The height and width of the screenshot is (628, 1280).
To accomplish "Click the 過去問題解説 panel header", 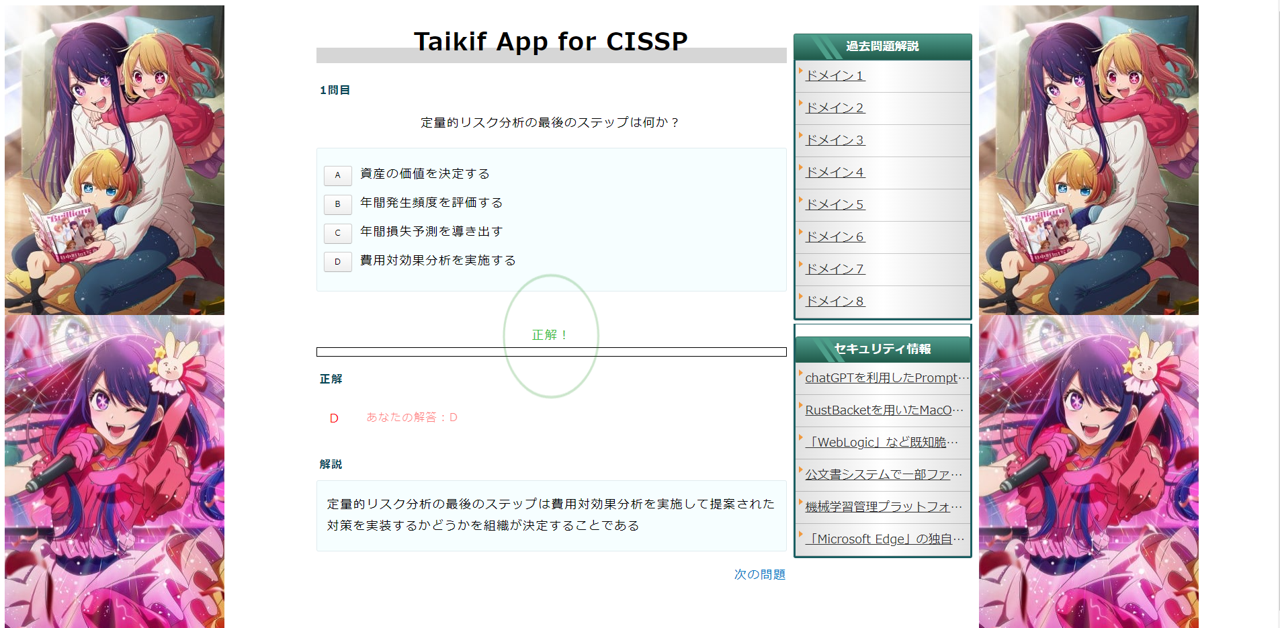I will click(x=882, y=46).
